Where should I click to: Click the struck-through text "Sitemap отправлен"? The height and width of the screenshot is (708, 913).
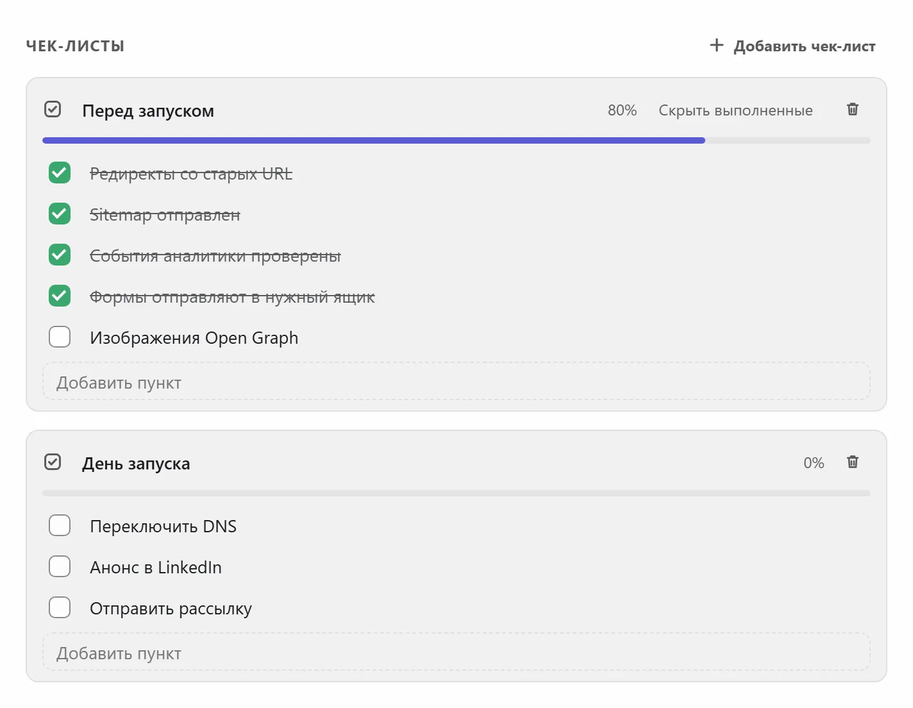165,215
